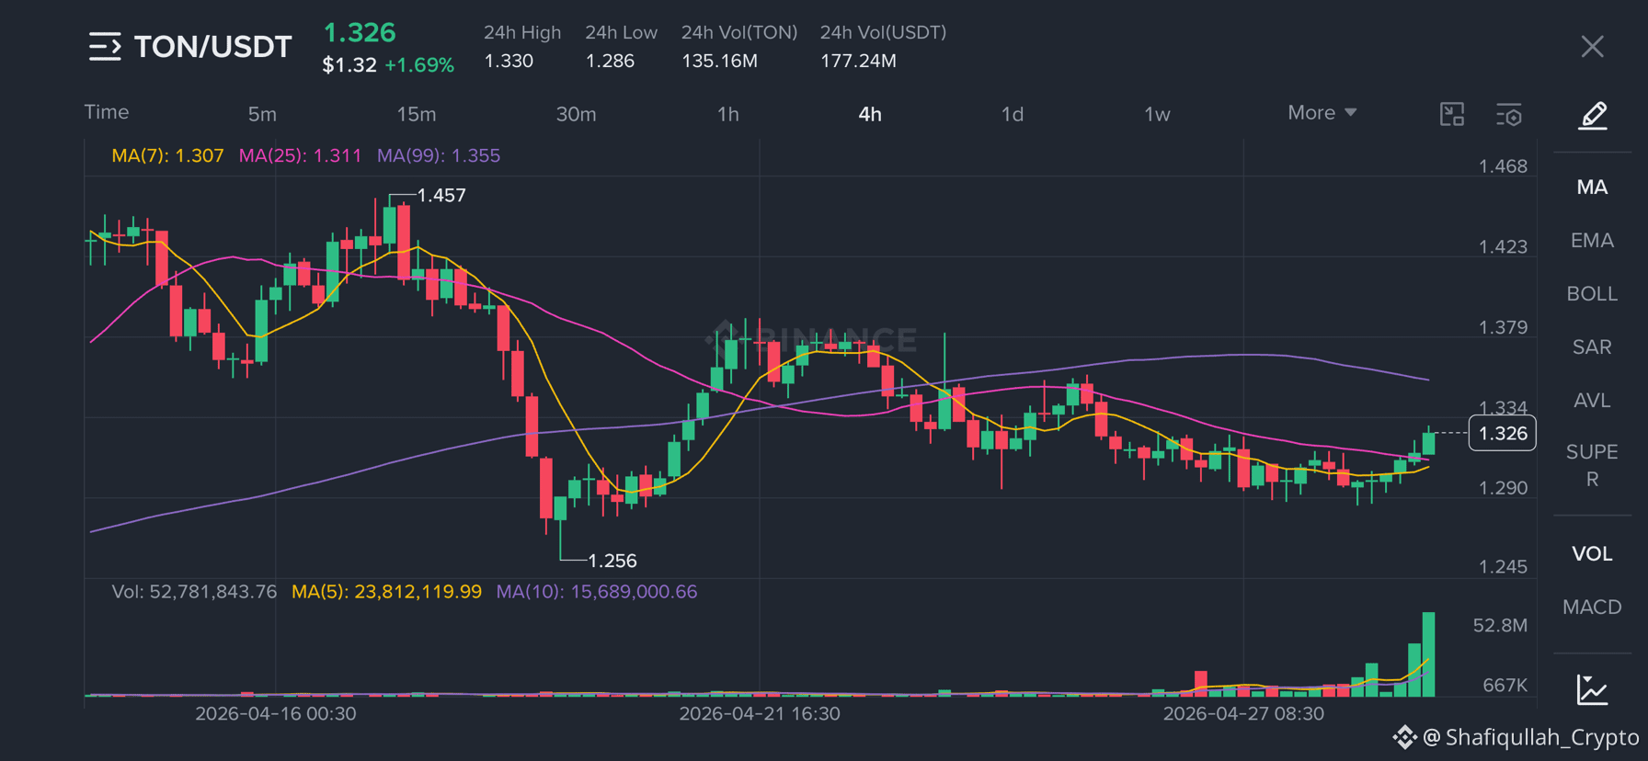
Task: Toggle the SAR indicator
Action: pos(1592,347)
